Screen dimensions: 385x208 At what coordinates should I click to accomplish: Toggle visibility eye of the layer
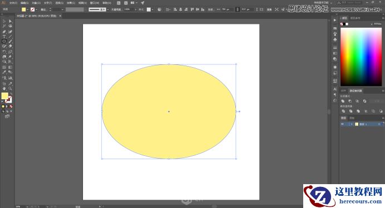pyautogui.click(x=343, y=124)
